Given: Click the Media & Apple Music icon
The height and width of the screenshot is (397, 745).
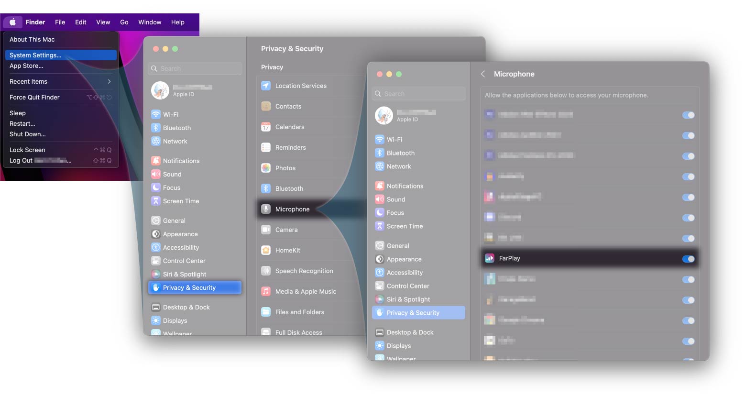Looking at the screenshot, I should (266, 292).
